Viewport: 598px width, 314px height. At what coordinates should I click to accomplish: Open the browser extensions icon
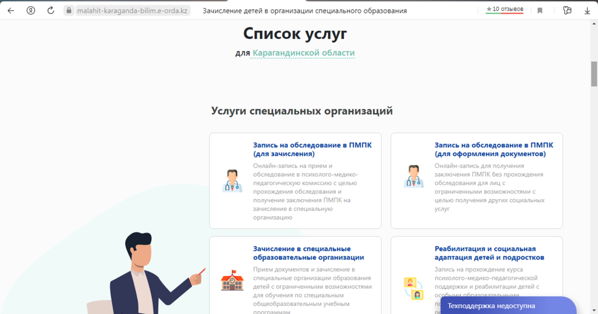point(567,10)
